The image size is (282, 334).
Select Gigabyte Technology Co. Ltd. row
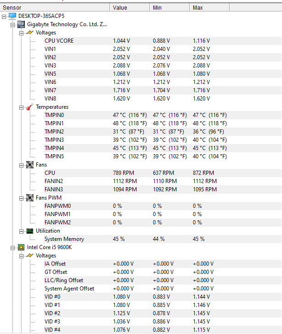pos(67,24)
